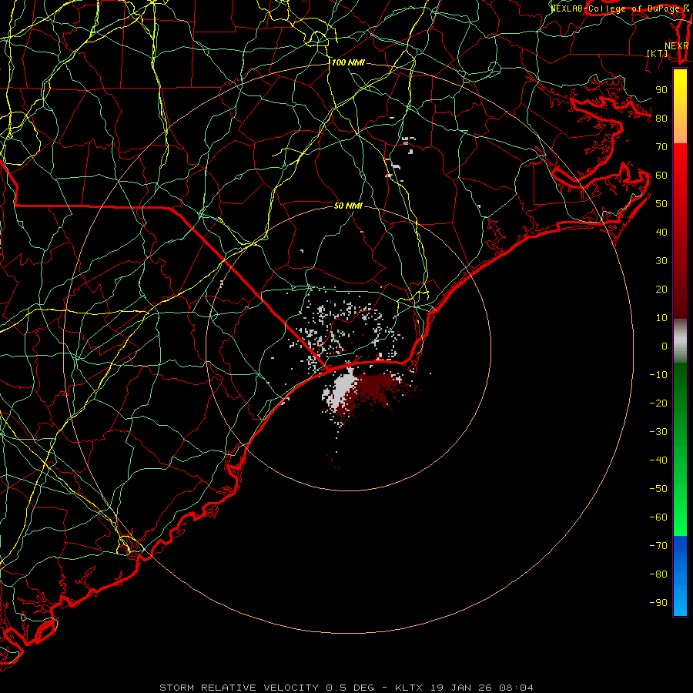Click the -60 value on velocity scale

(x=658, y=517)
